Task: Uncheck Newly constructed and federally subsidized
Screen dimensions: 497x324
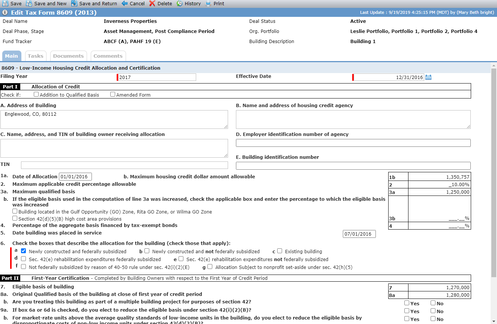Action: click(x=24, y=251)
